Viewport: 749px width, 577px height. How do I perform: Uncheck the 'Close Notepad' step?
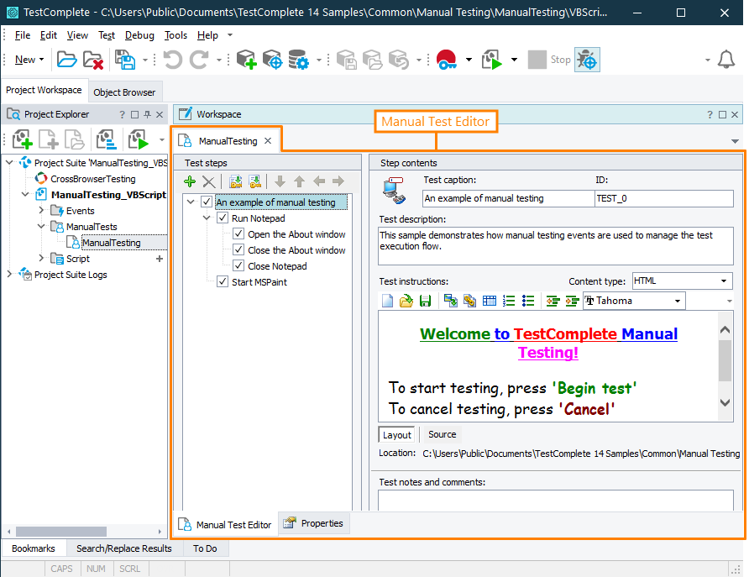click(x=238, y=265)
